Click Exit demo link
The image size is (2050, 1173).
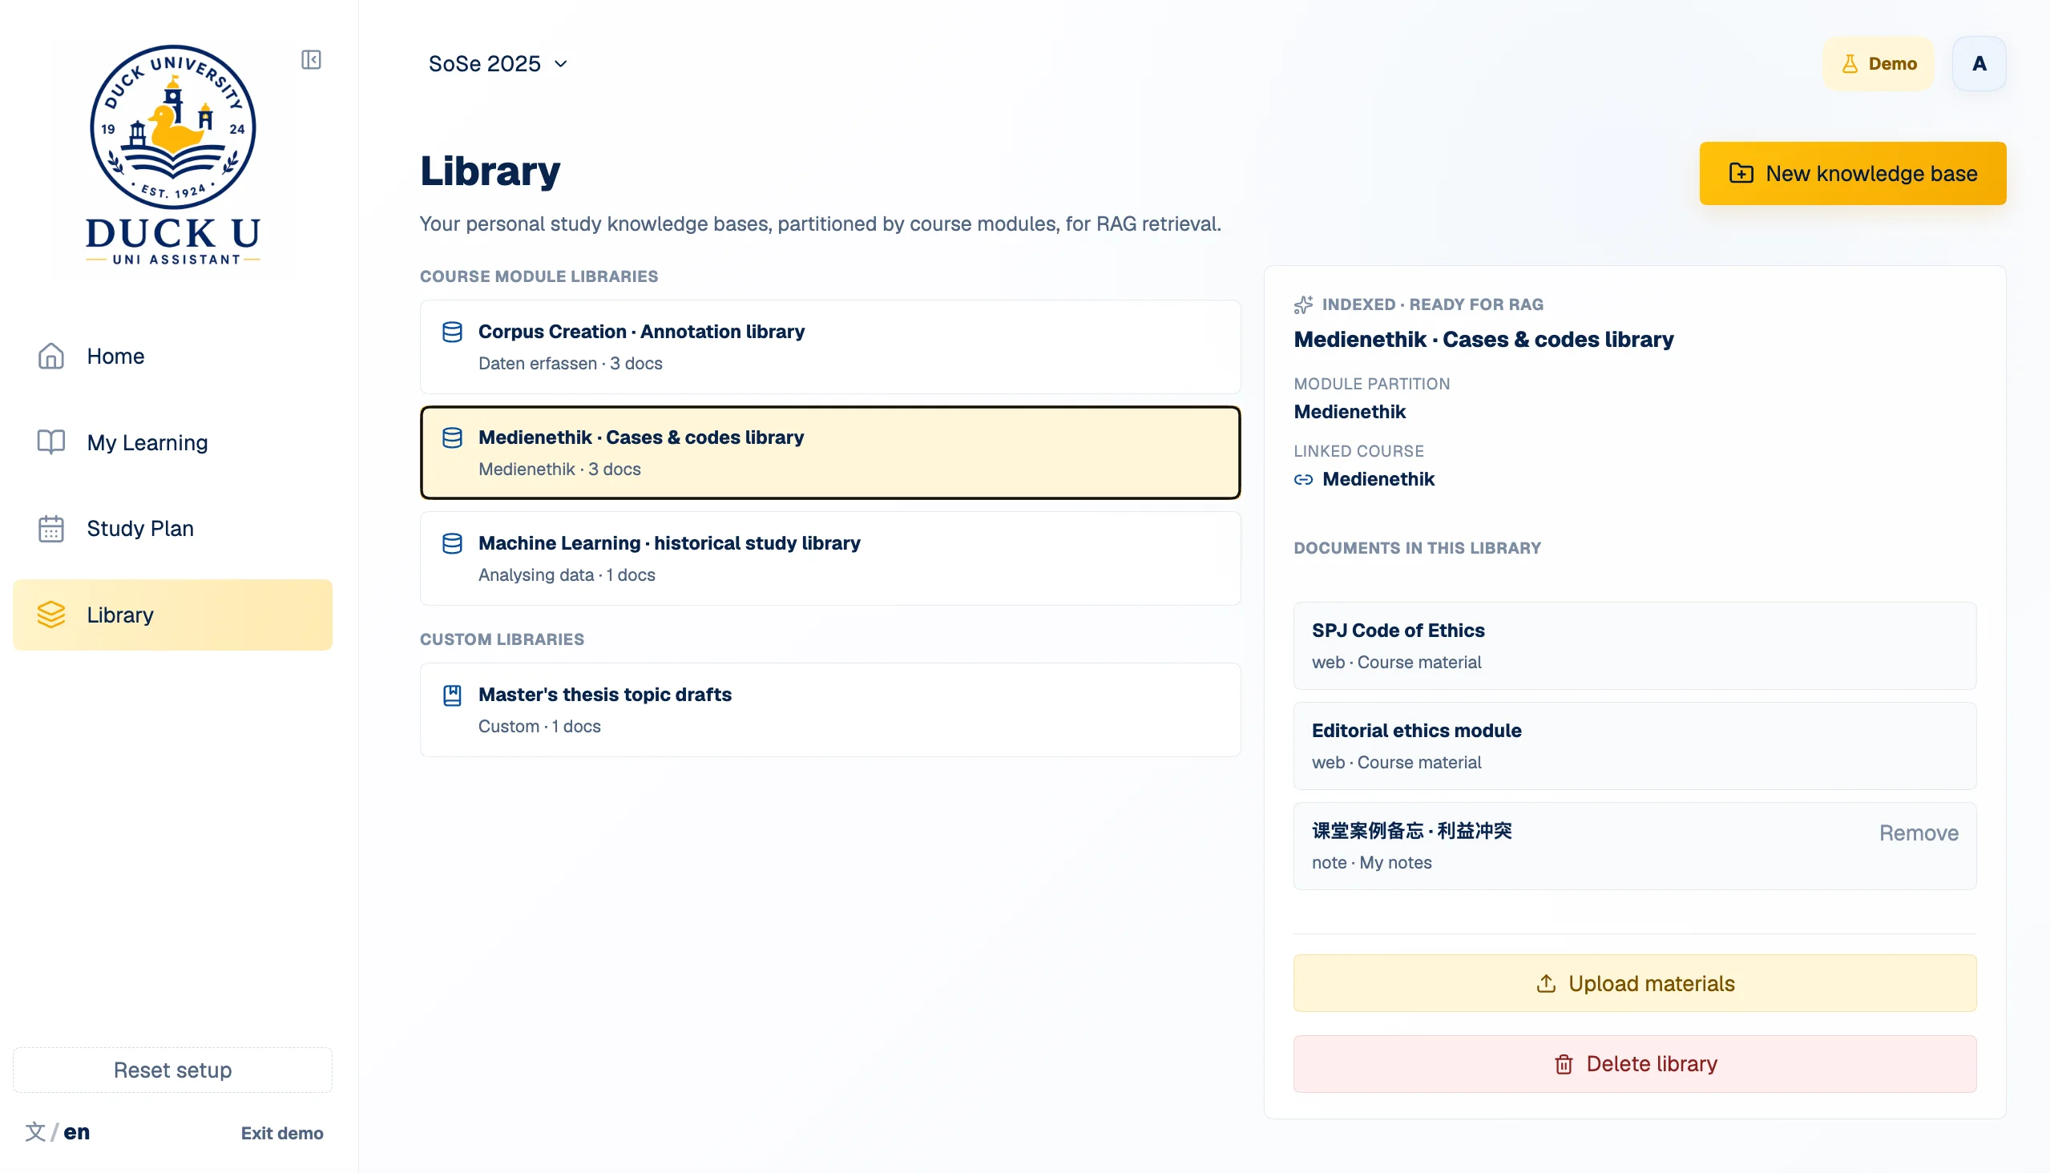[282, 1133]
